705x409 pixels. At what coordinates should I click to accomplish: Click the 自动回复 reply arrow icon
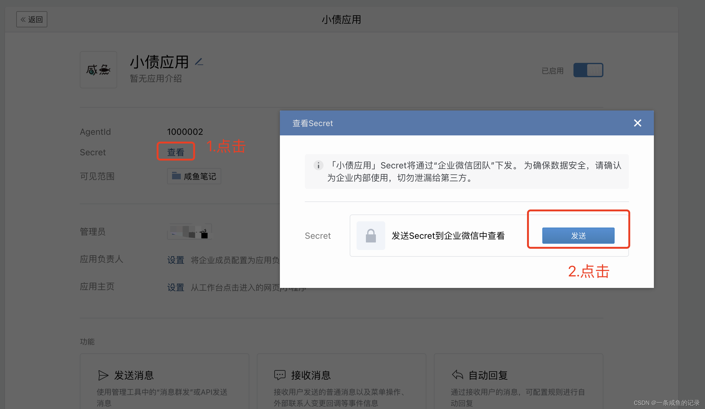(x=458, y=375)
